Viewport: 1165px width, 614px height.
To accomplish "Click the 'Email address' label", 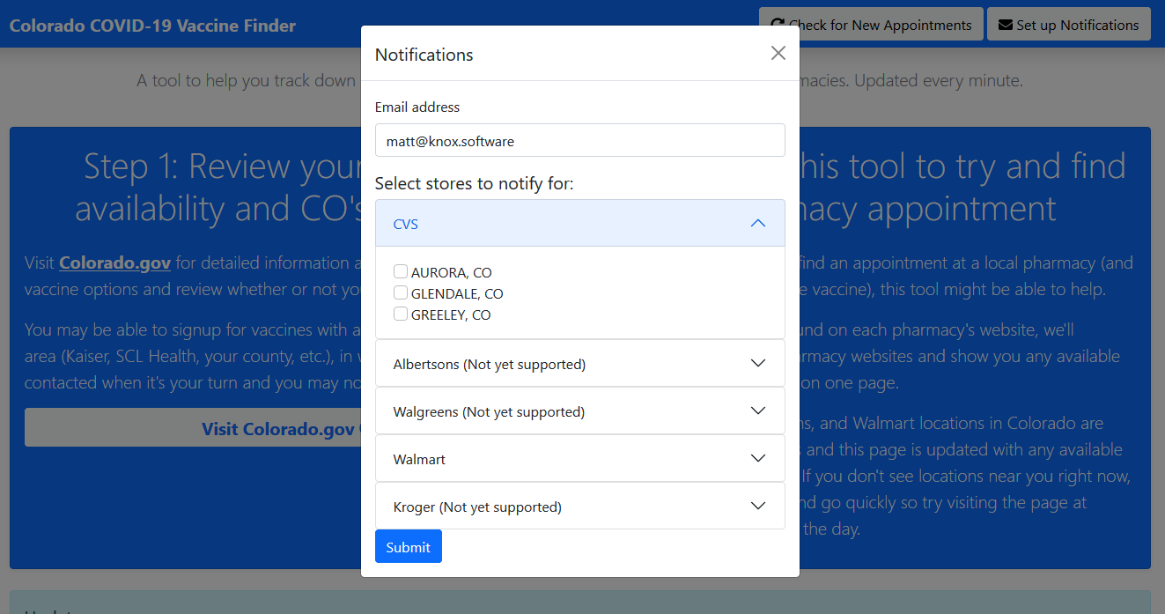I will click(x=417, y=107).
